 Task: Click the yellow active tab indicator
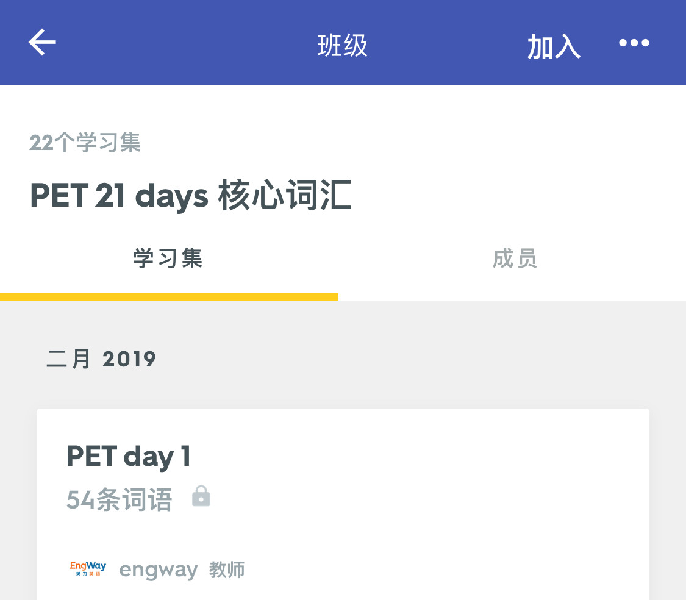pos(169,297)
